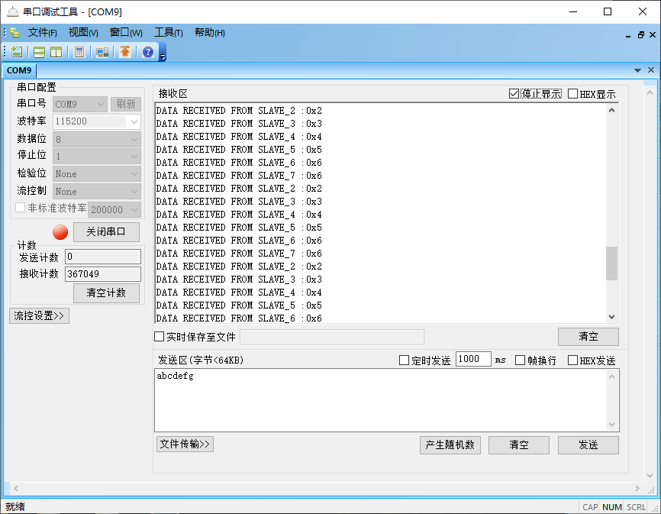This screenshot has width=661, height=514.
Task: Click the vertical split layout icon
Action: 55,51
